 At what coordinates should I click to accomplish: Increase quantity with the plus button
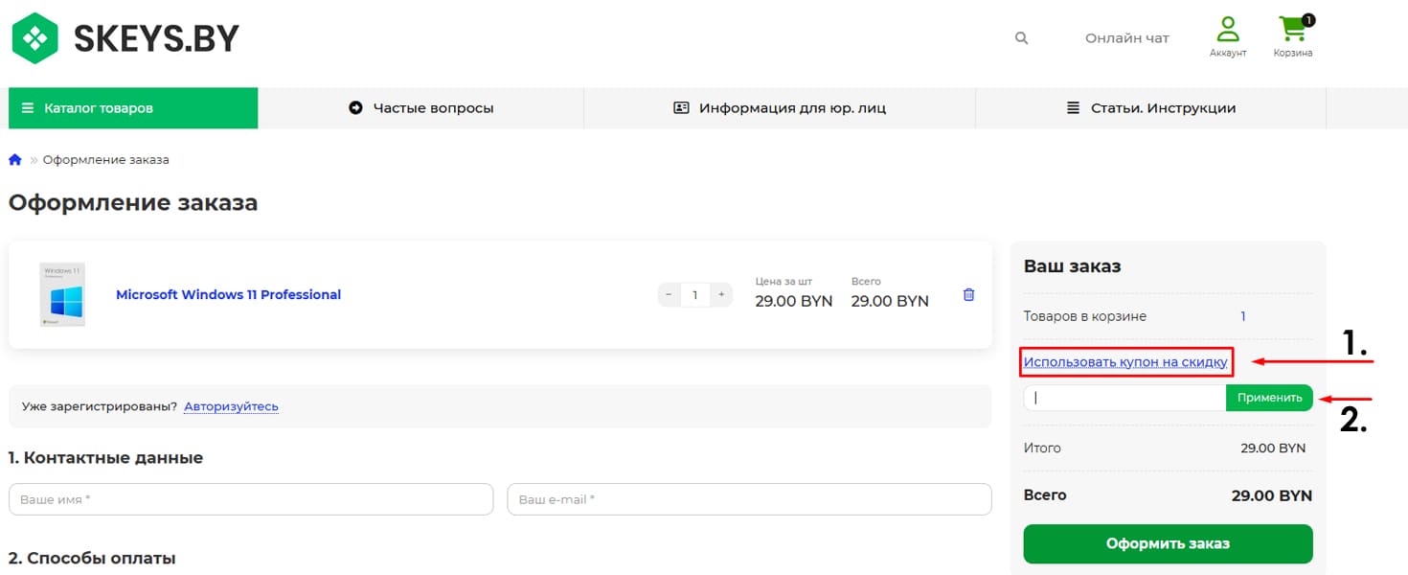(721, 295)
